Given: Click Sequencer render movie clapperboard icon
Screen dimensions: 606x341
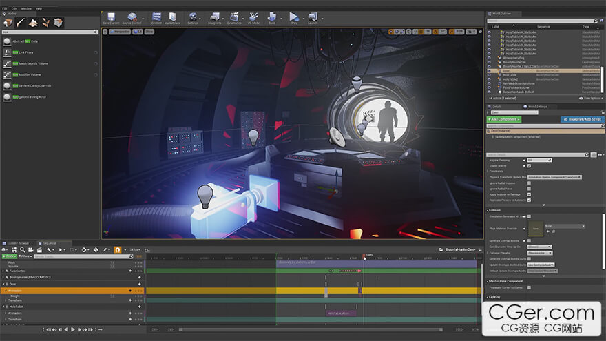Looking at the screenshot, I should (39, 250).
